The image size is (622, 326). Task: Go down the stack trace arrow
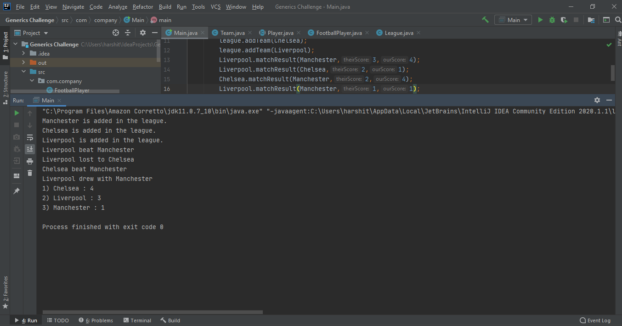[30, 125]
